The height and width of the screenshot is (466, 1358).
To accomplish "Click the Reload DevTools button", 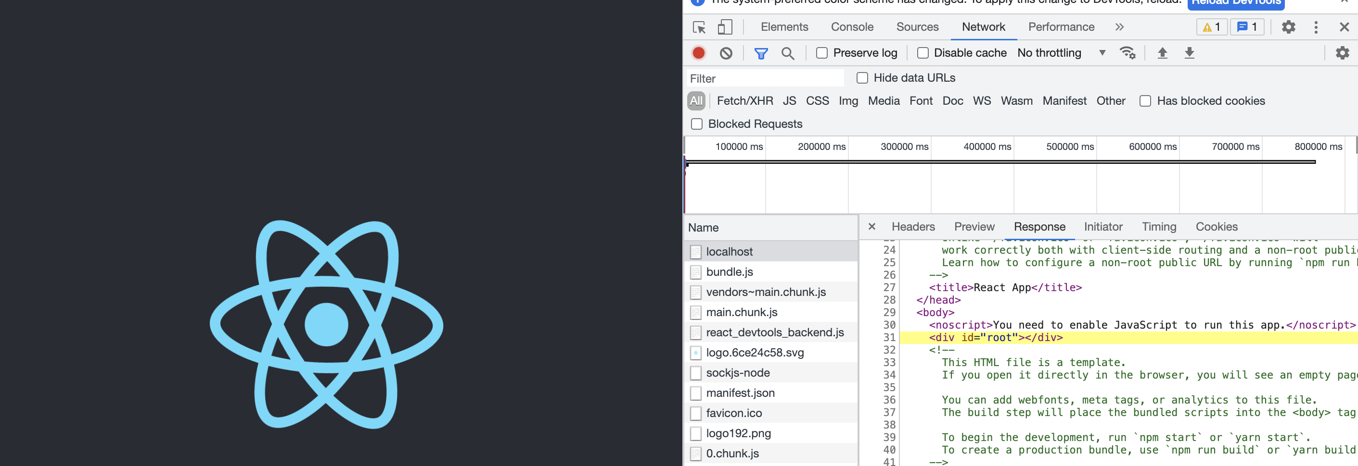I will (1236, 3).
